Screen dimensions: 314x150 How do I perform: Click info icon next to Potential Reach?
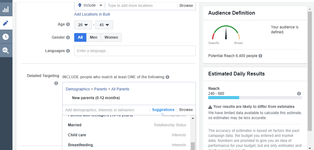(x=260, y=56)
